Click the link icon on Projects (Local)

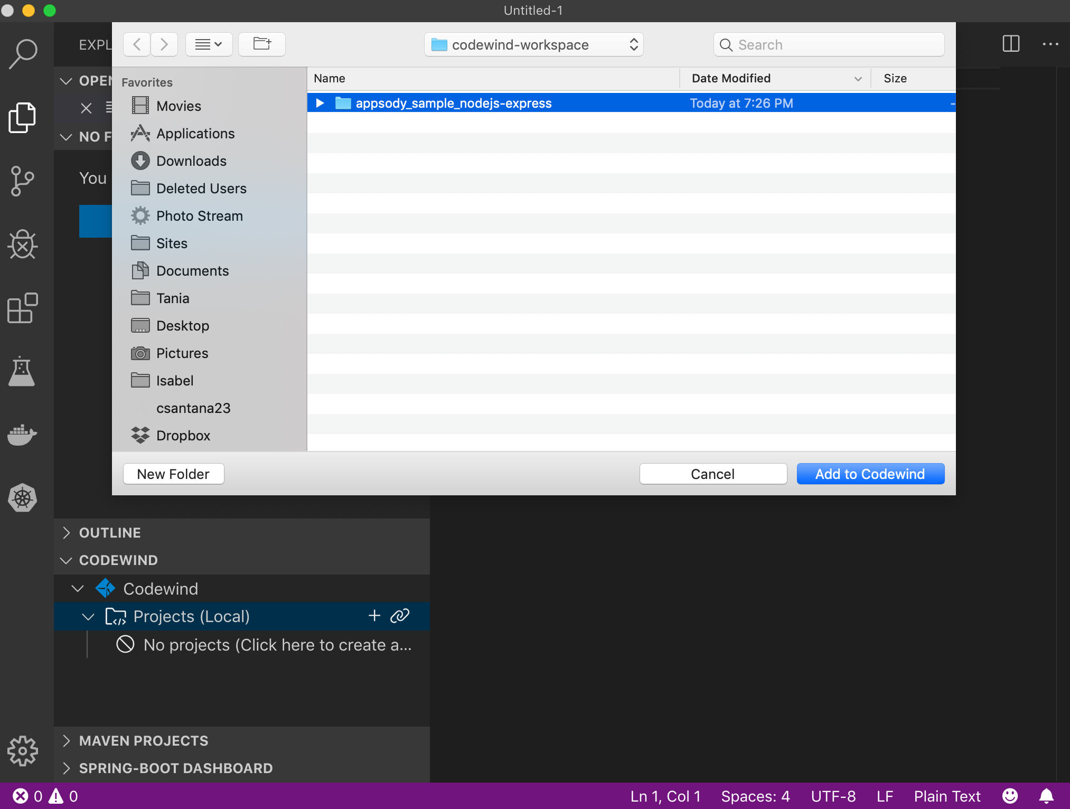coord(400,616)
